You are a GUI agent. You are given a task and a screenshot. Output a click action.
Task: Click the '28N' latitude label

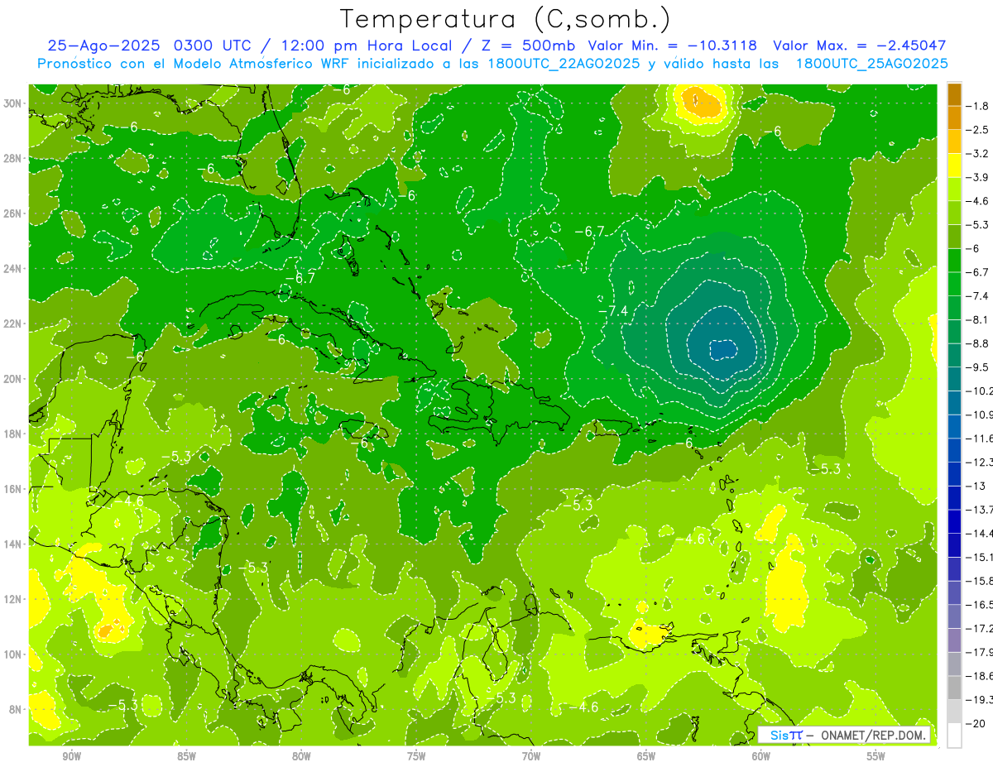pyautogui.click(x=13, y=158)
